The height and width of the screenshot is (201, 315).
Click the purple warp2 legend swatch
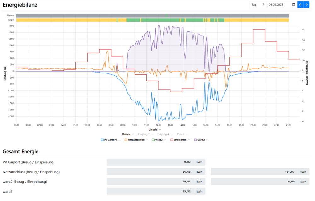pos(195,140)
